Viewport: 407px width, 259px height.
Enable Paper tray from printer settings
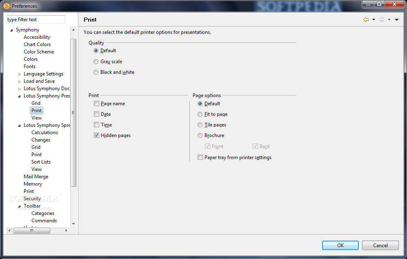click(200, 157)
